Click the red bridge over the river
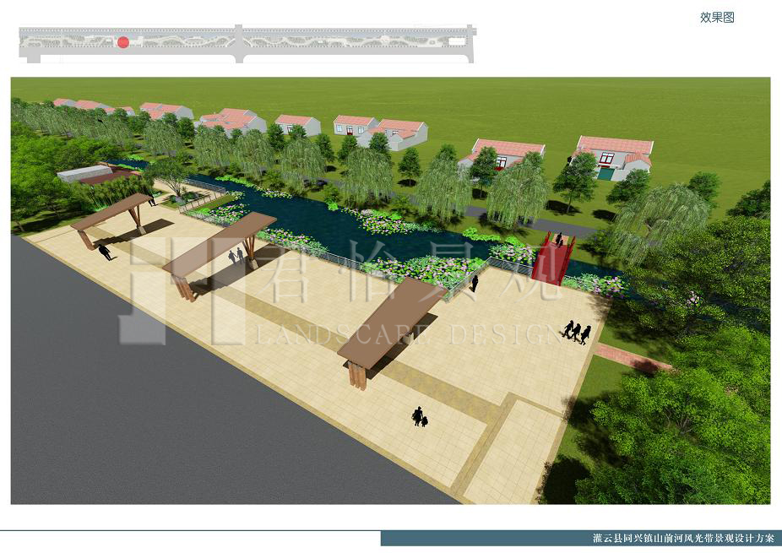This screenshot has width=782, height=553. tap(553, 257)
